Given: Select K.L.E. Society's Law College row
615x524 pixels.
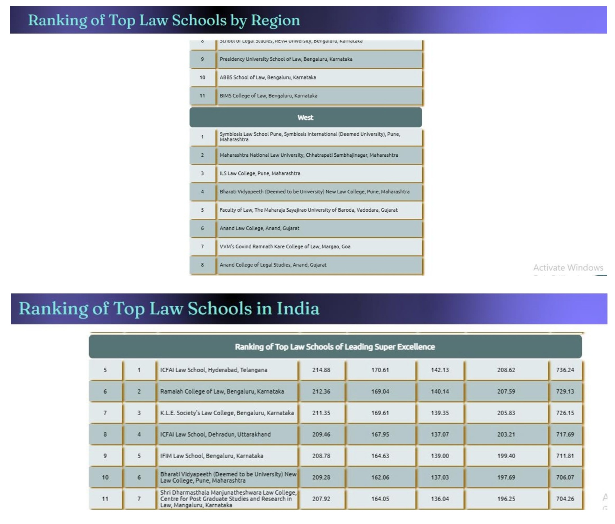Looking at the screenshot, I should pos(227,413).
